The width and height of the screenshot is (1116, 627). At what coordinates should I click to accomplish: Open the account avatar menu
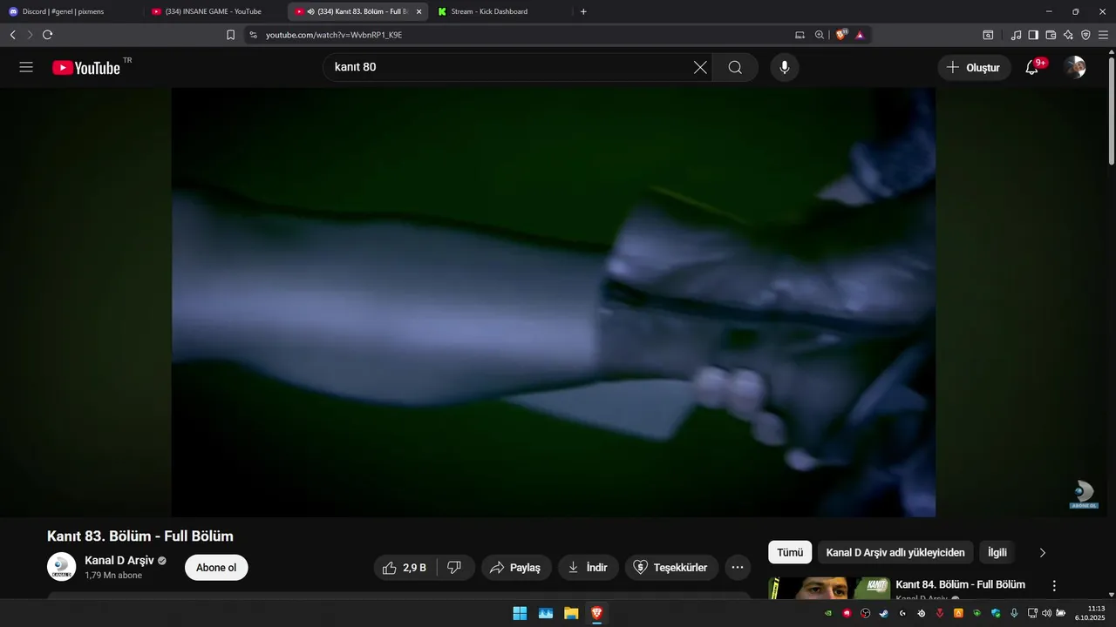pyautogui.click(x=1075, y=67)
